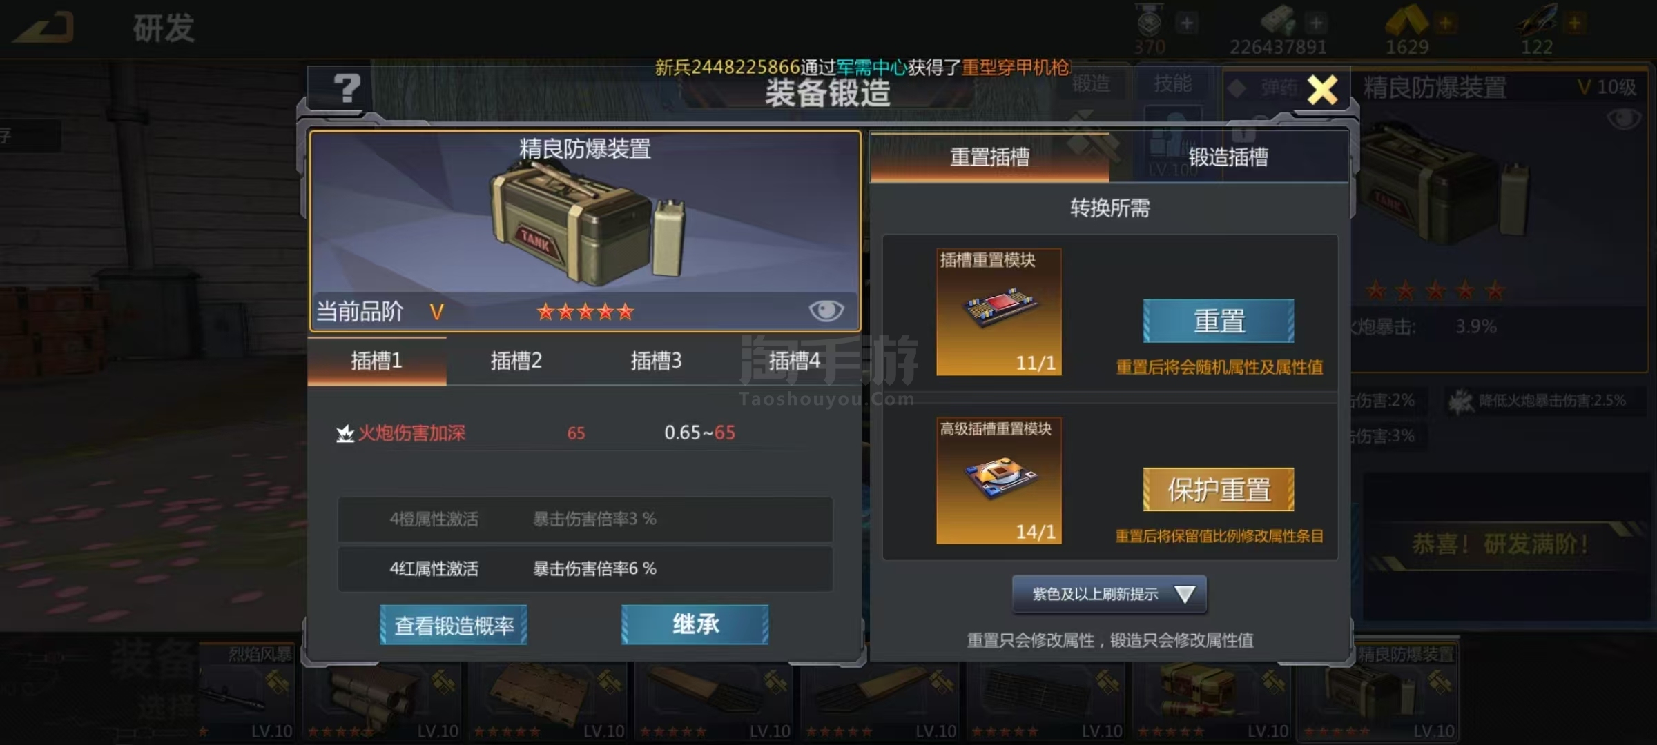Click the back arrow icon beside 研发

(x=44, y=28)
